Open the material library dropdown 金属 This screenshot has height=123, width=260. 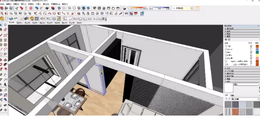tap(246, 99)
